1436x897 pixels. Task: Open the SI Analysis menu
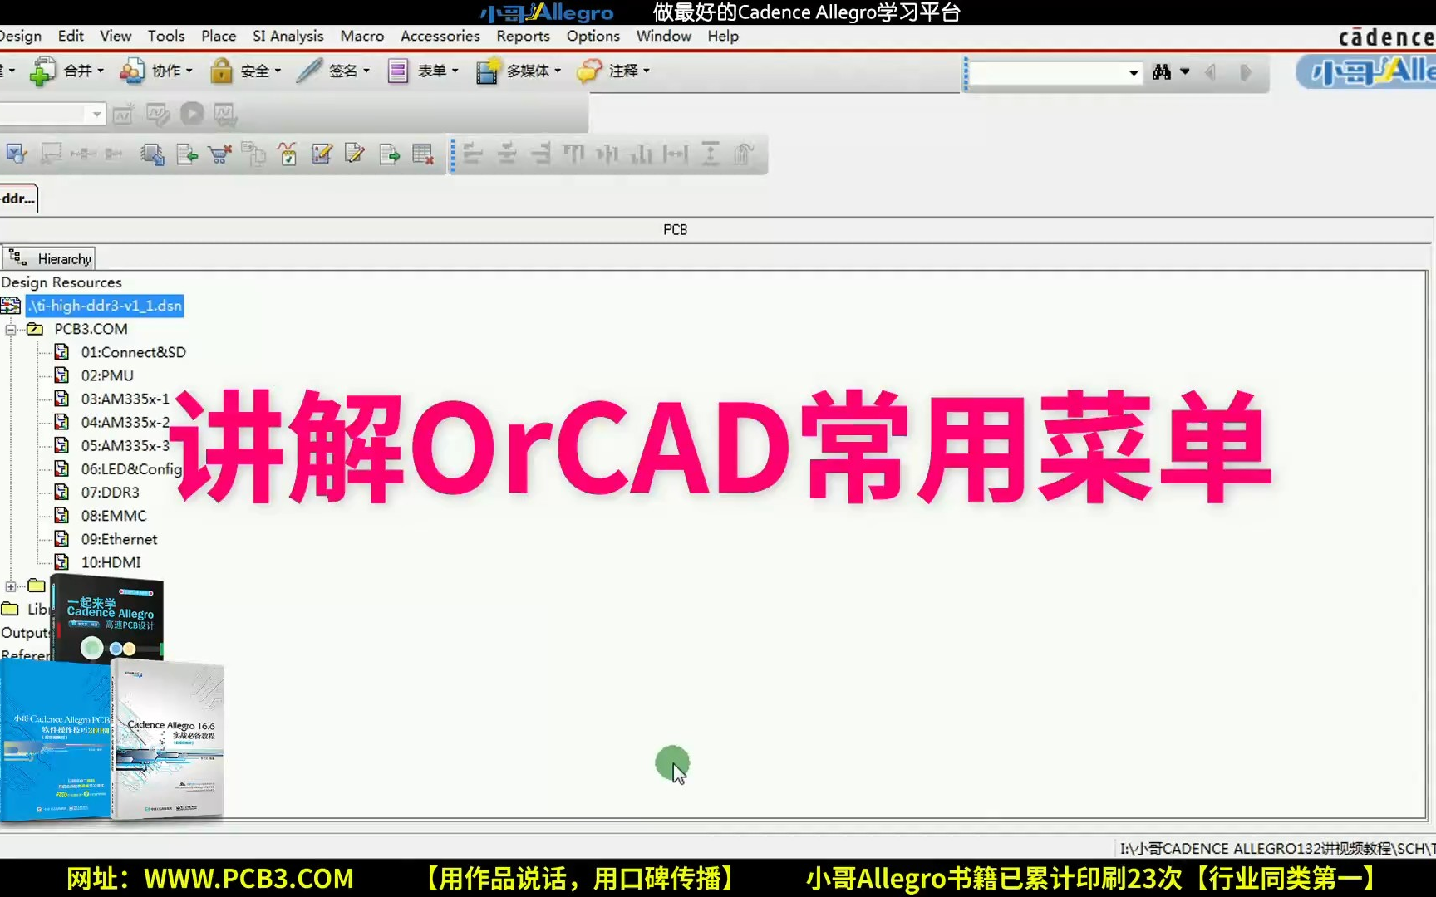coord(288,36)
